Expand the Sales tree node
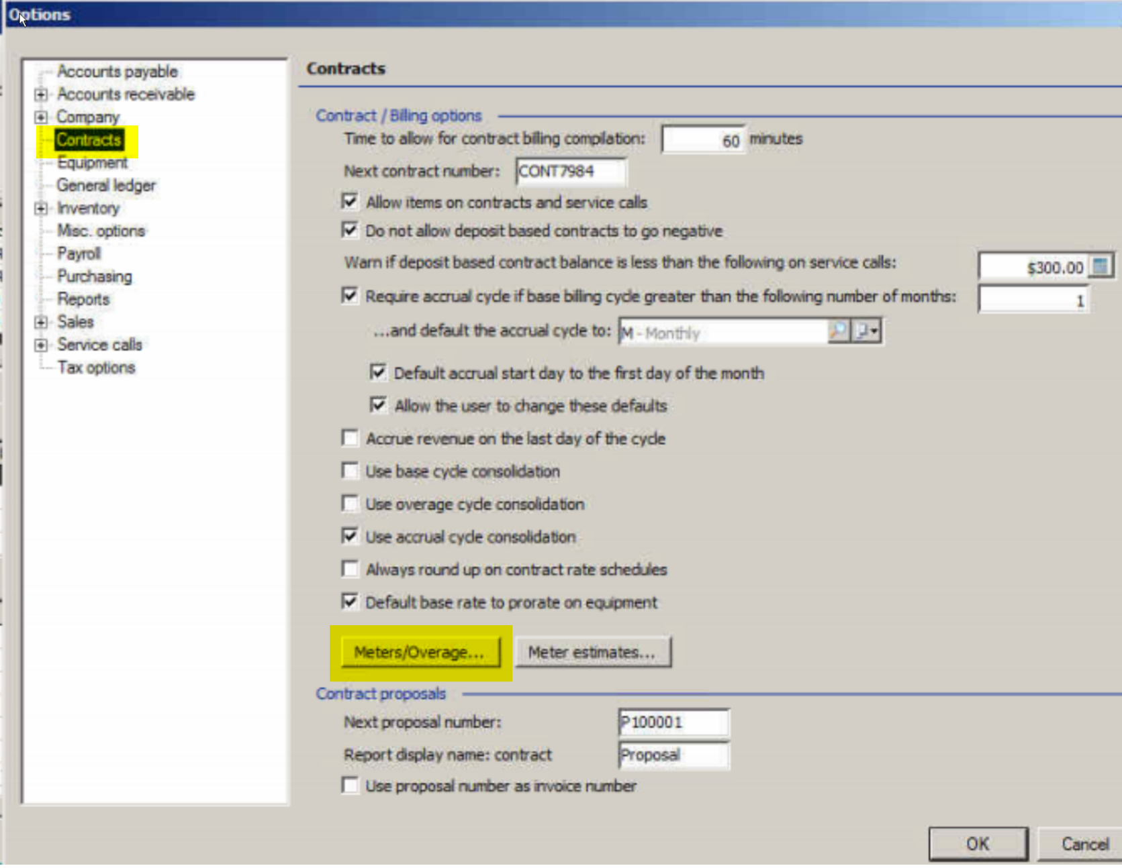Image resolution: width=1122 pixels, height=868 pixels. tap(41, 323)
